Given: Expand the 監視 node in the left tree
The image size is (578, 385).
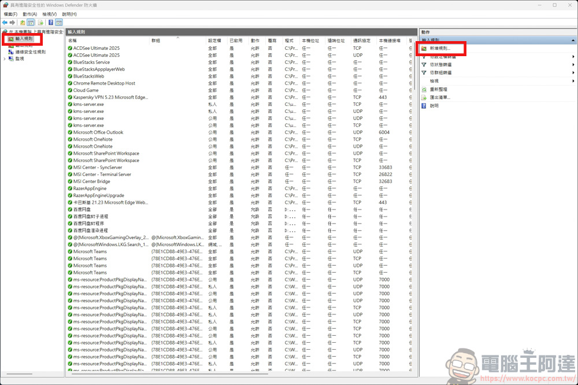Looking at the screenshot, I should point(4,59).
